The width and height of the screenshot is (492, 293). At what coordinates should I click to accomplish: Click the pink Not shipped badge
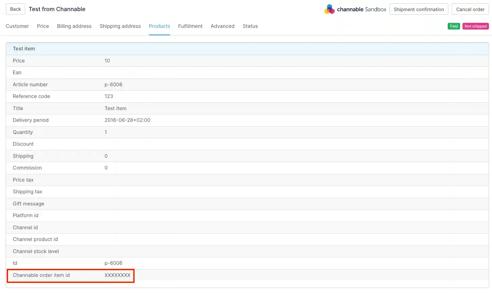tap(475, 26)
